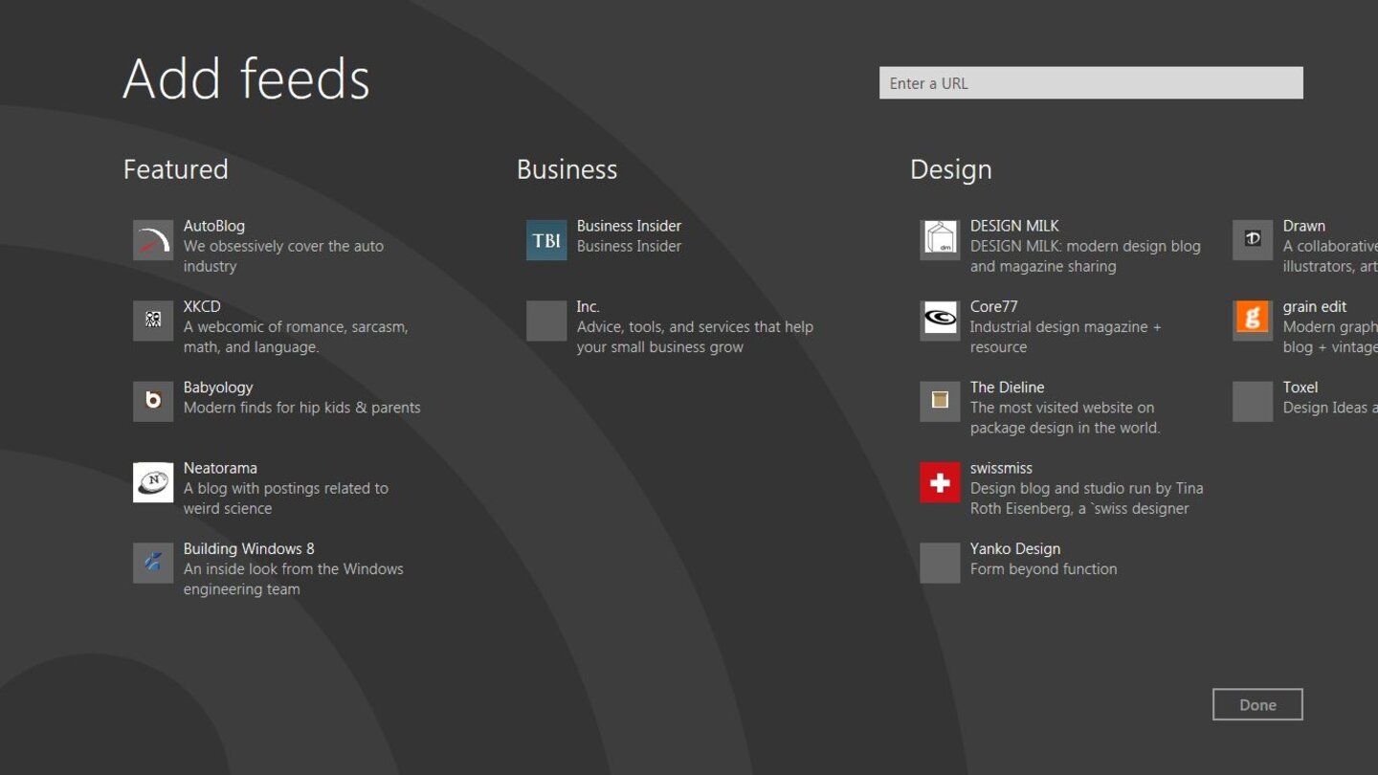The image size is (1378, 775).
Task: Select the Core77 feed icon
Action: coord(940,321)
